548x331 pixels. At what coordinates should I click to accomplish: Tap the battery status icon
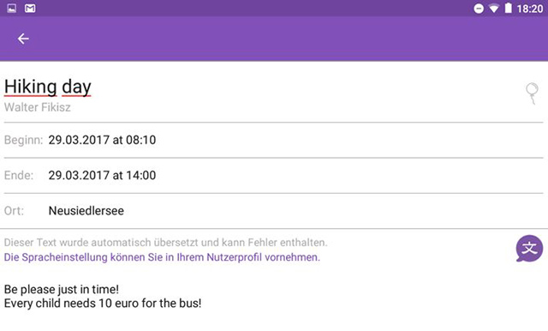point(508,8)
